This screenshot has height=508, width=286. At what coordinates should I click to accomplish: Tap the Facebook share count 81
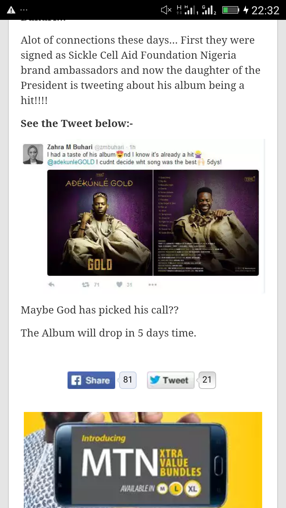pyautogui.click(x=128, y=380)
